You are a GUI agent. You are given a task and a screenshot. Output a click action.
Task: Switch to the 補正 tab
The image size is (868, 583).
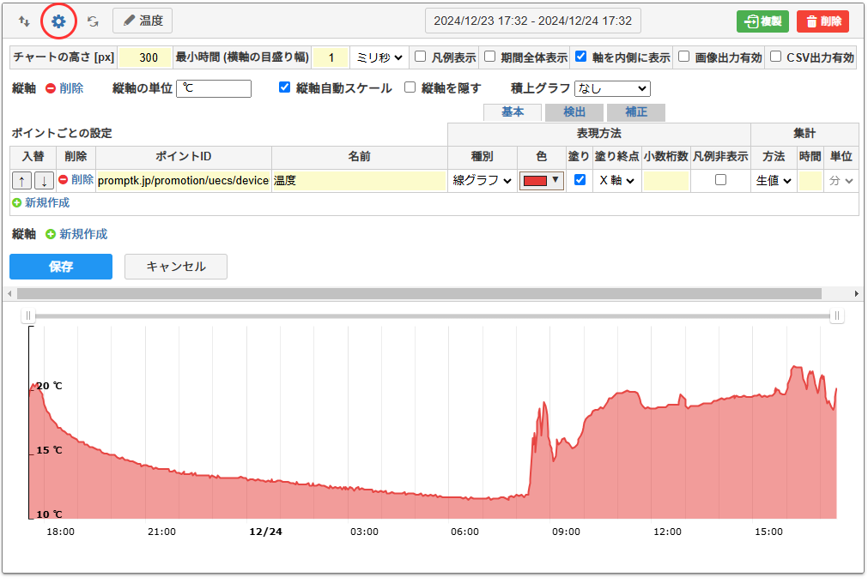(636, 112)
